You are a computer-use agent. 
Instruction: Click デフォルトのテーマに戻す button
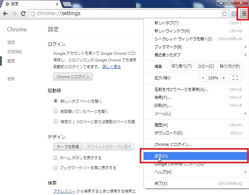coord(109,147)
